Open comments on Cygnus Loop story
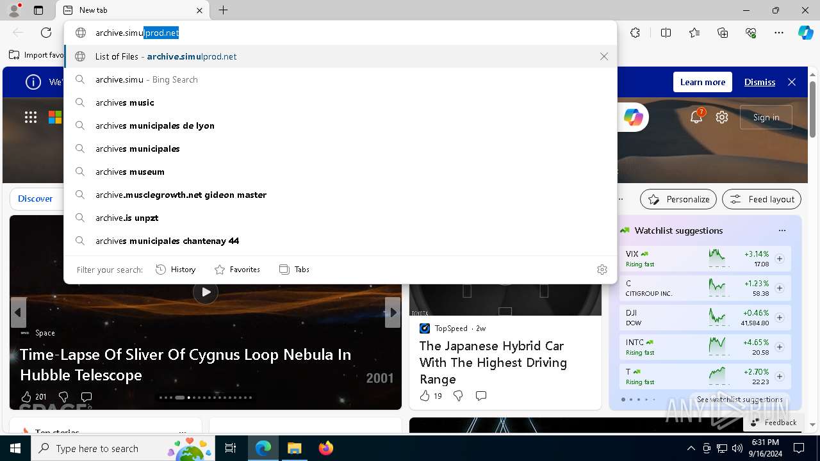Viewport: 820px width, 461px height. [86, 396]
